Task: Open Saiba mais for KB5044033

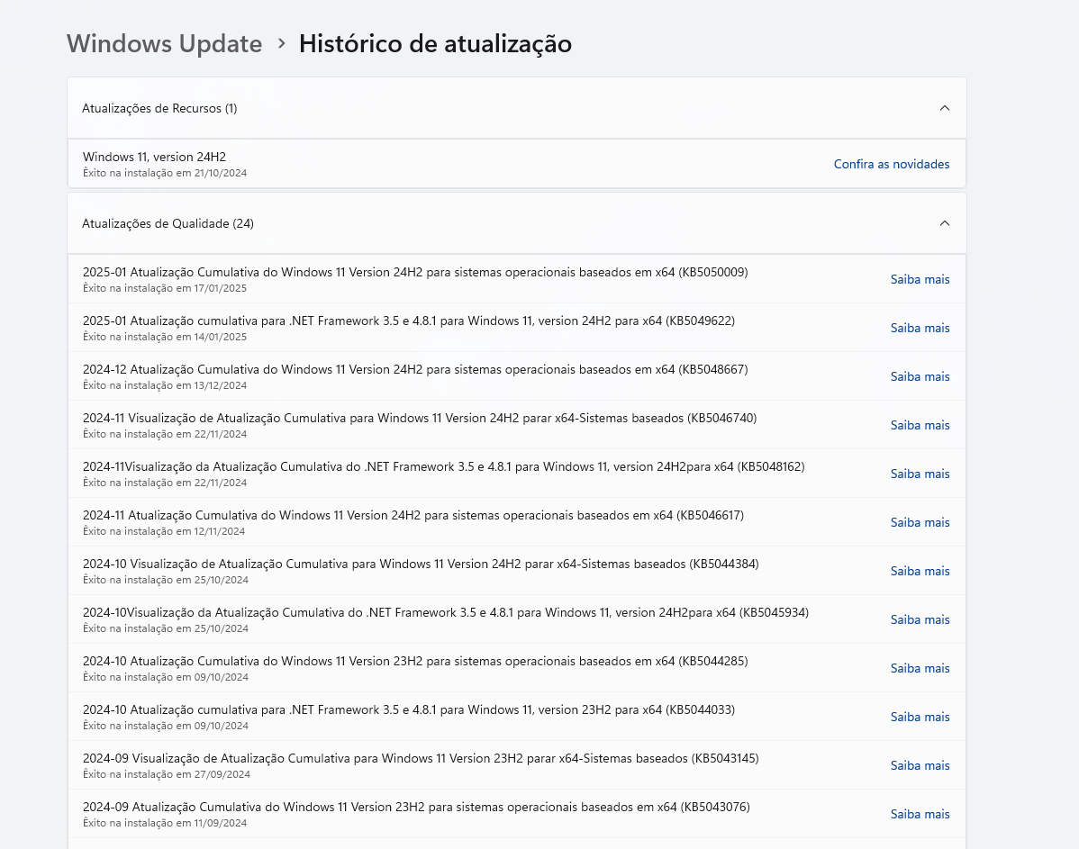Action: (920, 717)
